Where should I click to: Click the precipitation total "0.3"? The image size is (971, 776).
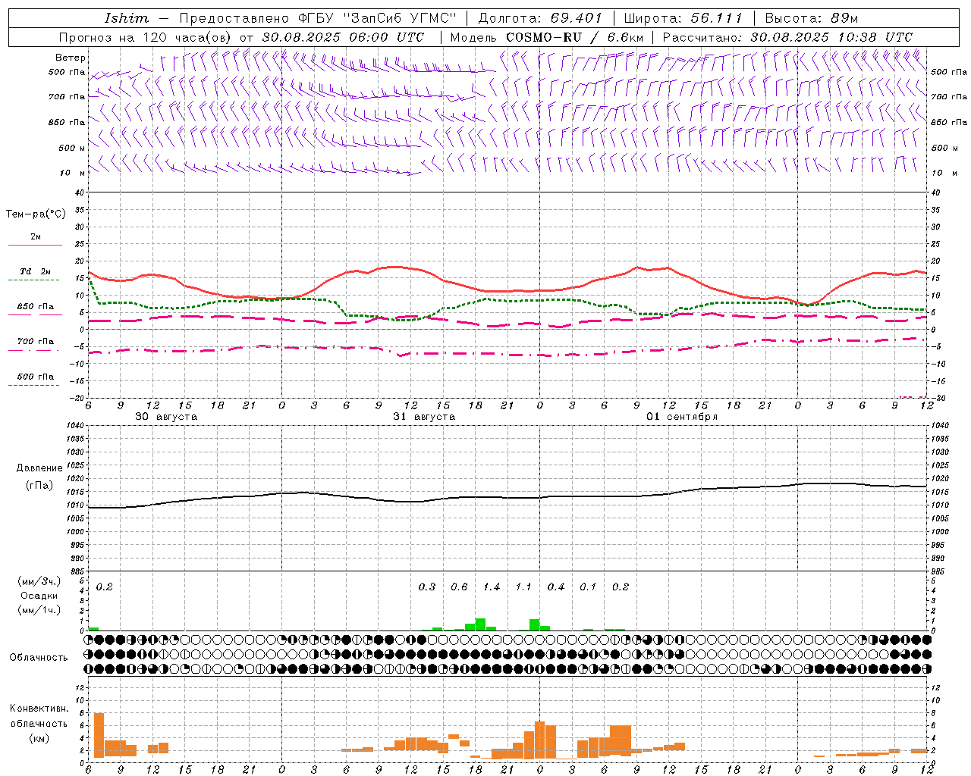(427, 587)
